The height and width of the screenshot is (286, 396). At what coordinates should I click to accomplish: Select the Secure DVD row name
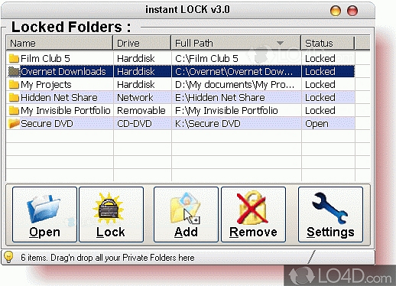pyautogui.click(x=47, y=123)
